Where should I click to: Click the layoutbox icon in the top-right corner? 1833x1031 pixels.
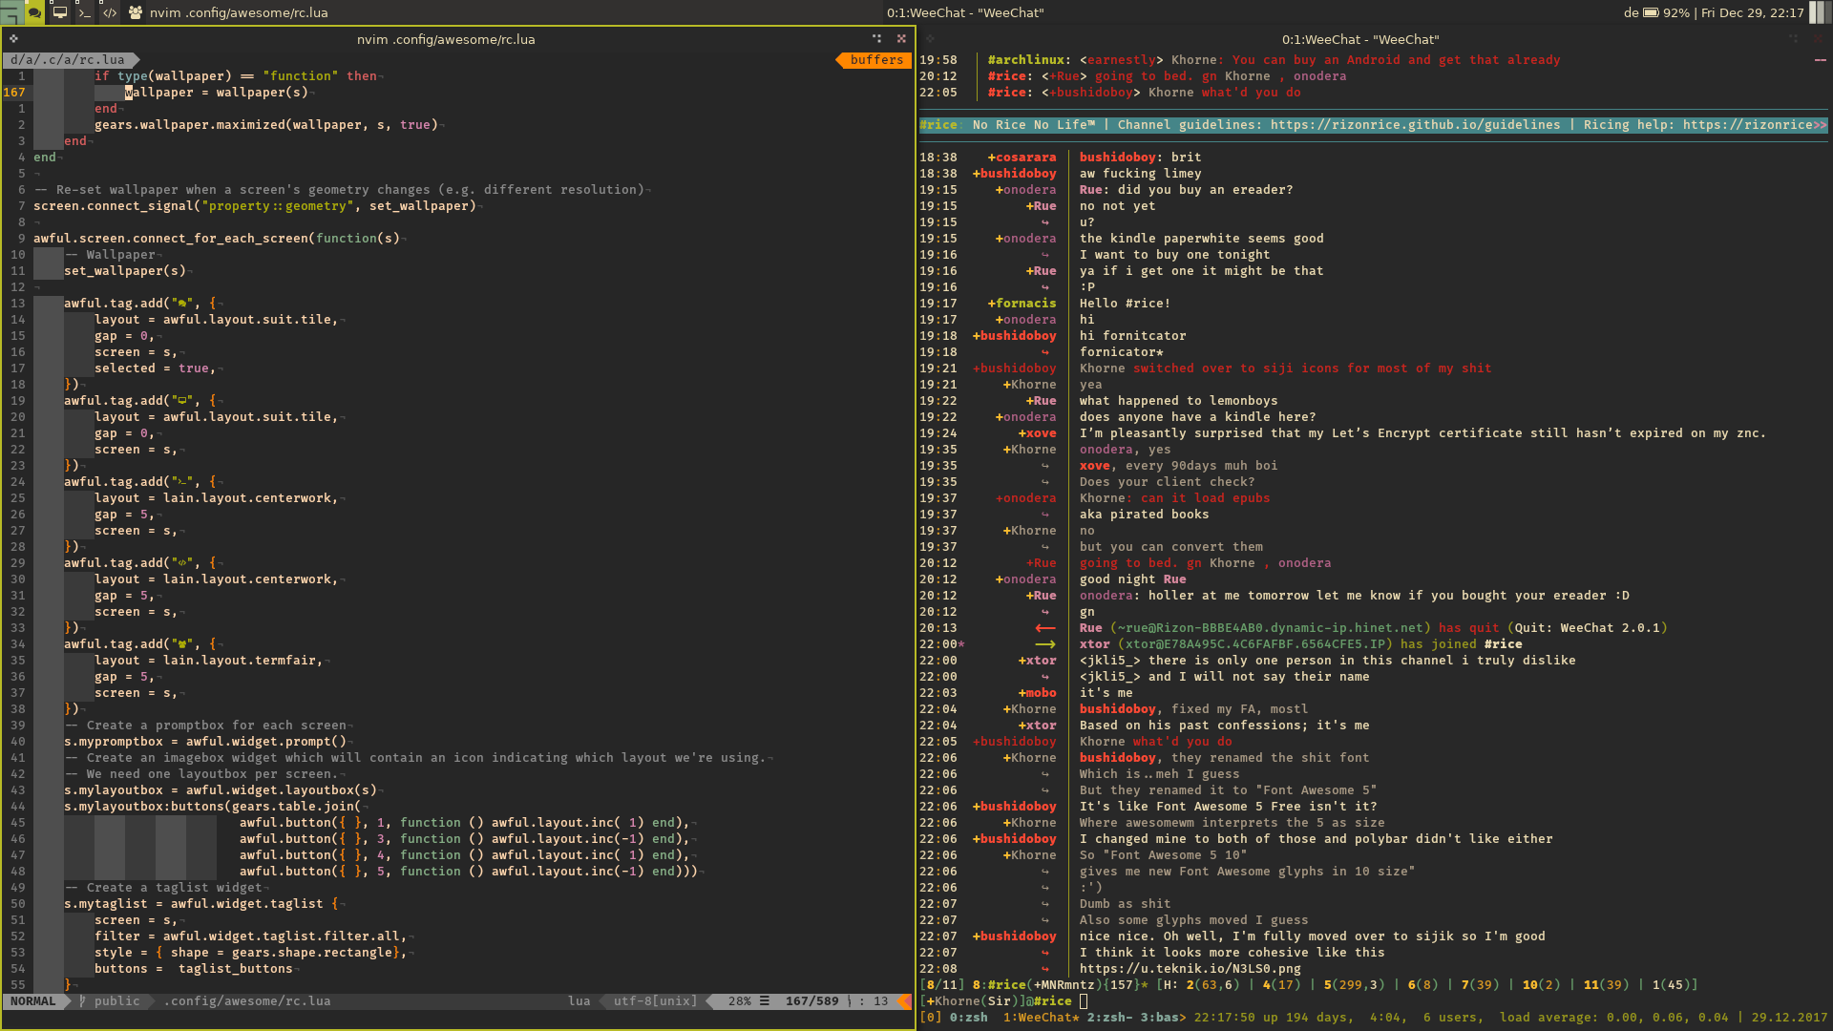tap(1819, 12)
